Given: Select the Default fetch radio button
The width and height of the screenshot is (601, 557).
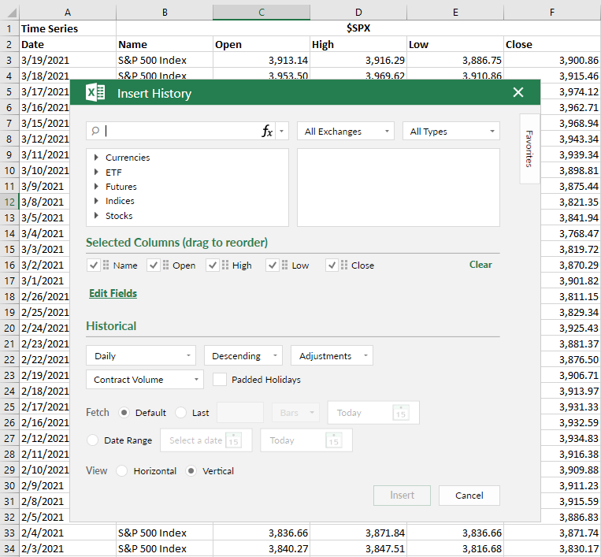Looking at the screenshot, I should point(124,413).
